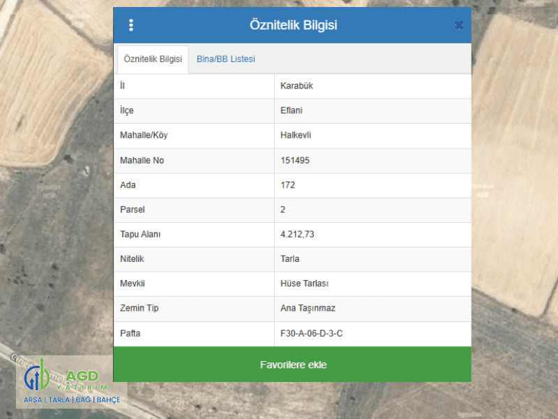Select the Öznitelik Bilgisi tab
This screenshot has height=419, width=558.
(153, 59)
